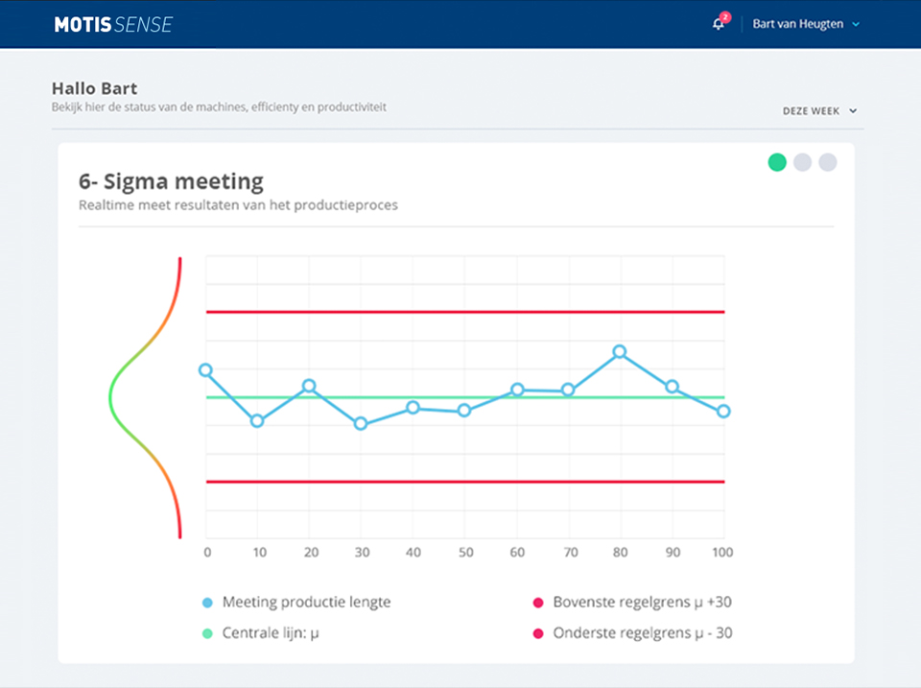This screenshot has width=921, height=688.
Task: Click the data point at x-value 100
Action: coord(723,411)
